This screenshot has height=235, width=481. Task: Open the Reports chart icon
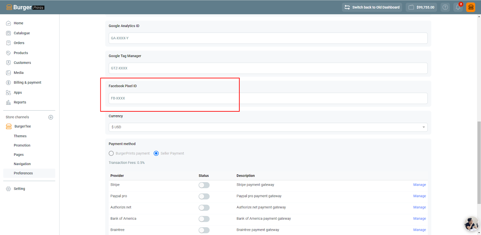pos(8,102)
